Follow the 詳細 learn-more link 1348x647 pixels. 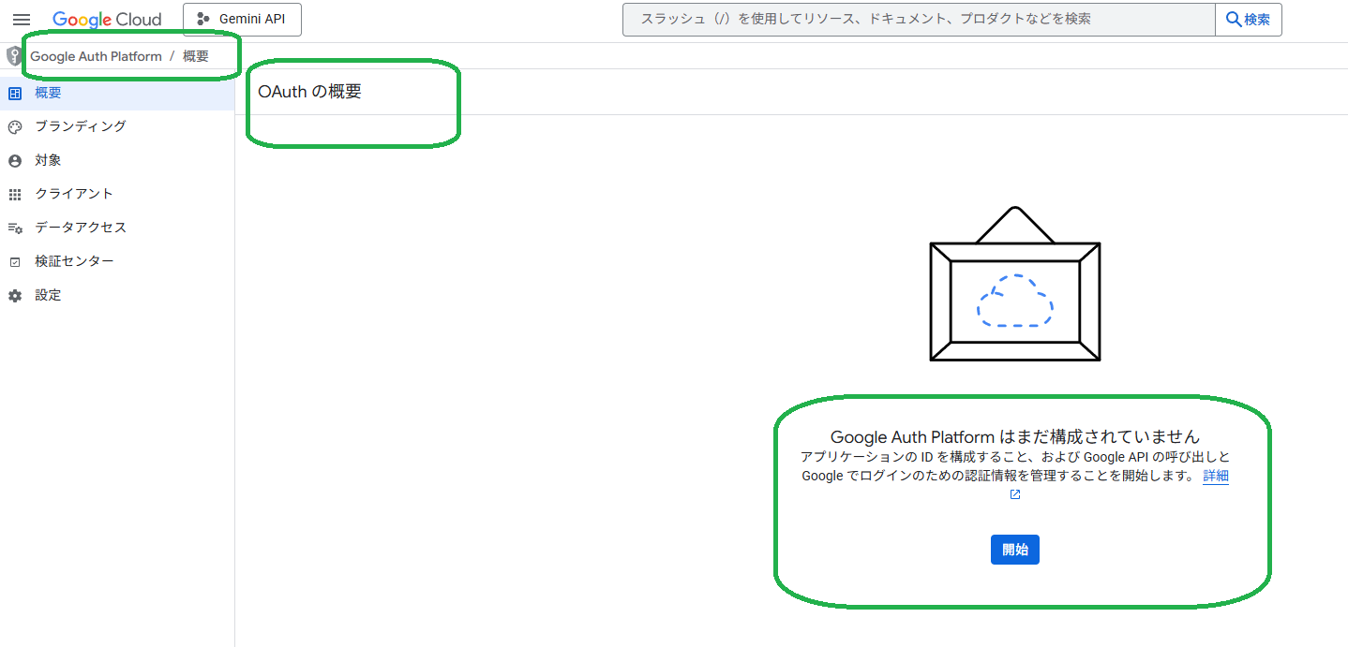pos(1215,476)
